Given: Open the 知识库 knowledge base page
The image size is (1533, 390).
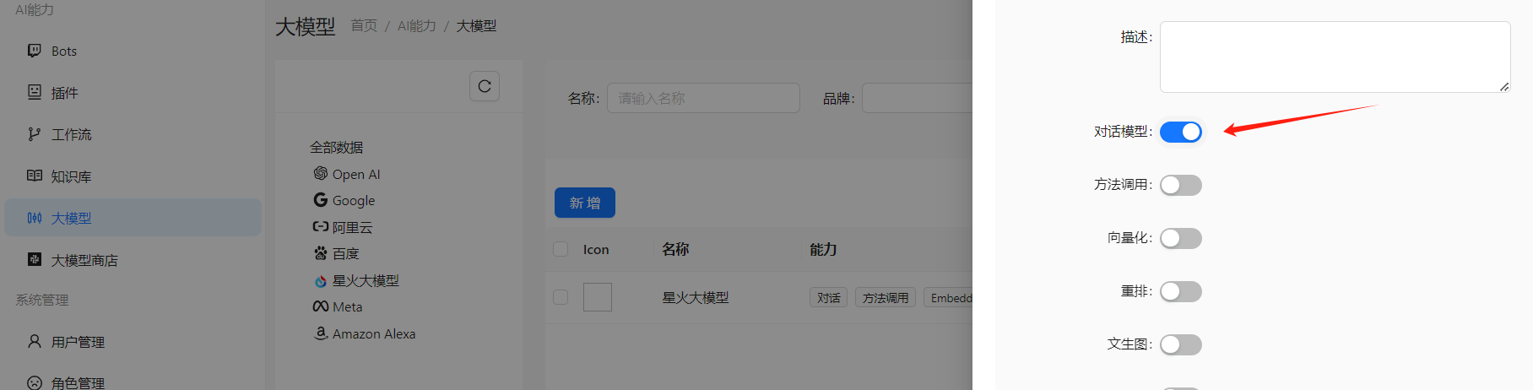Looking at the screenshot, I should [x=71, y=176].
